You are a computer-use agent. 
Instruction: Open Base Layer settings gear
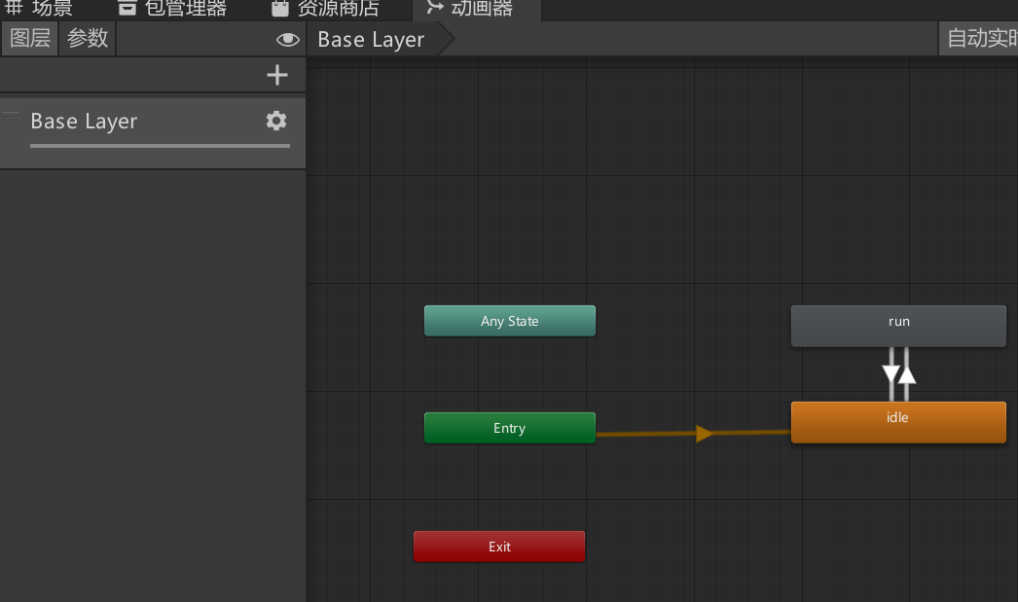click(276, 121)
